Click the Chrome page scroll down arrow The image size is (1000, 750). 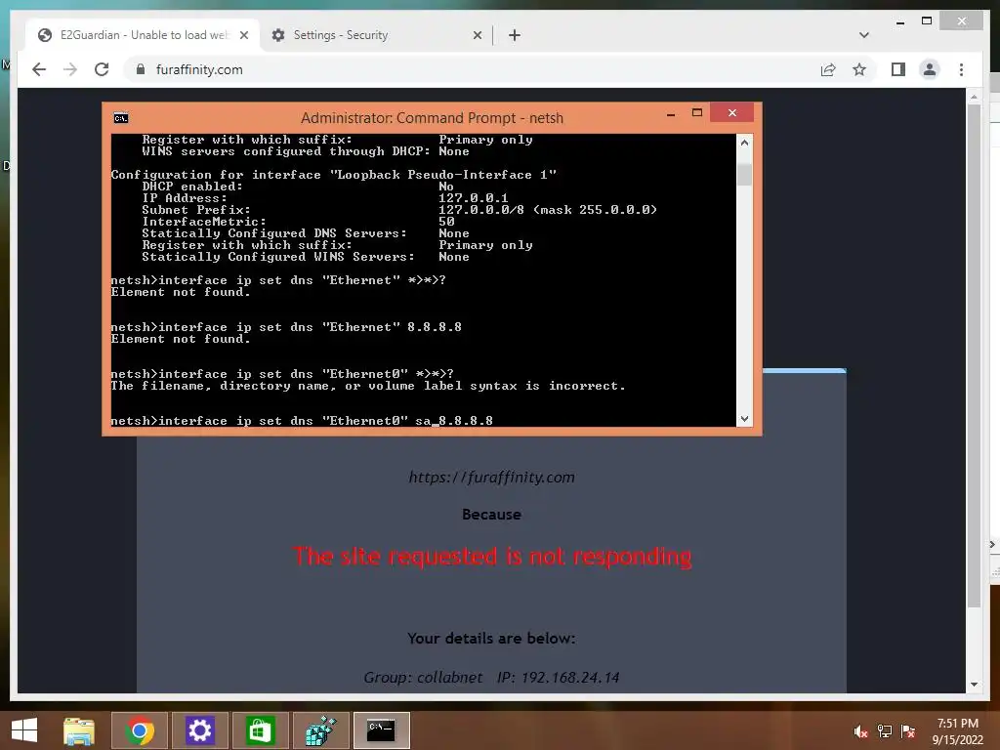coord(974,685)
